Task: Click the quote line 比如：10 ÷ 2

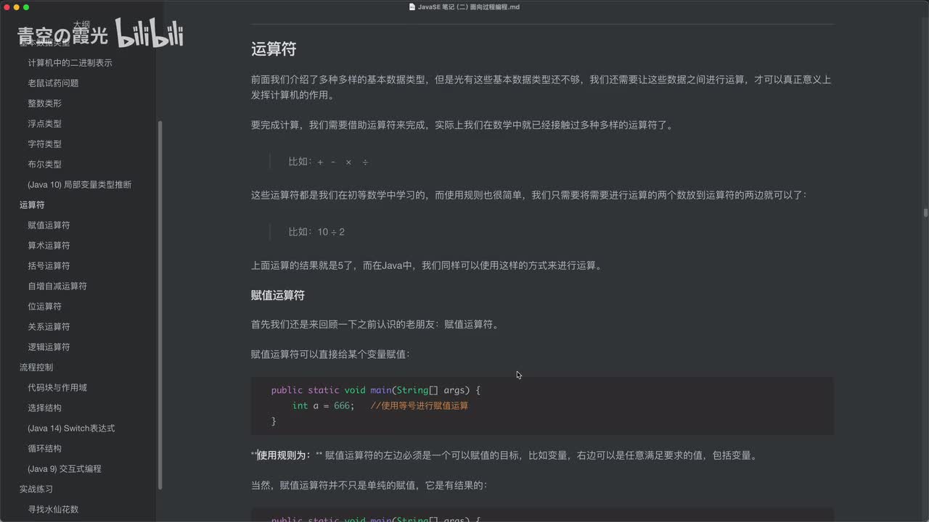Action: pos(316,232)
